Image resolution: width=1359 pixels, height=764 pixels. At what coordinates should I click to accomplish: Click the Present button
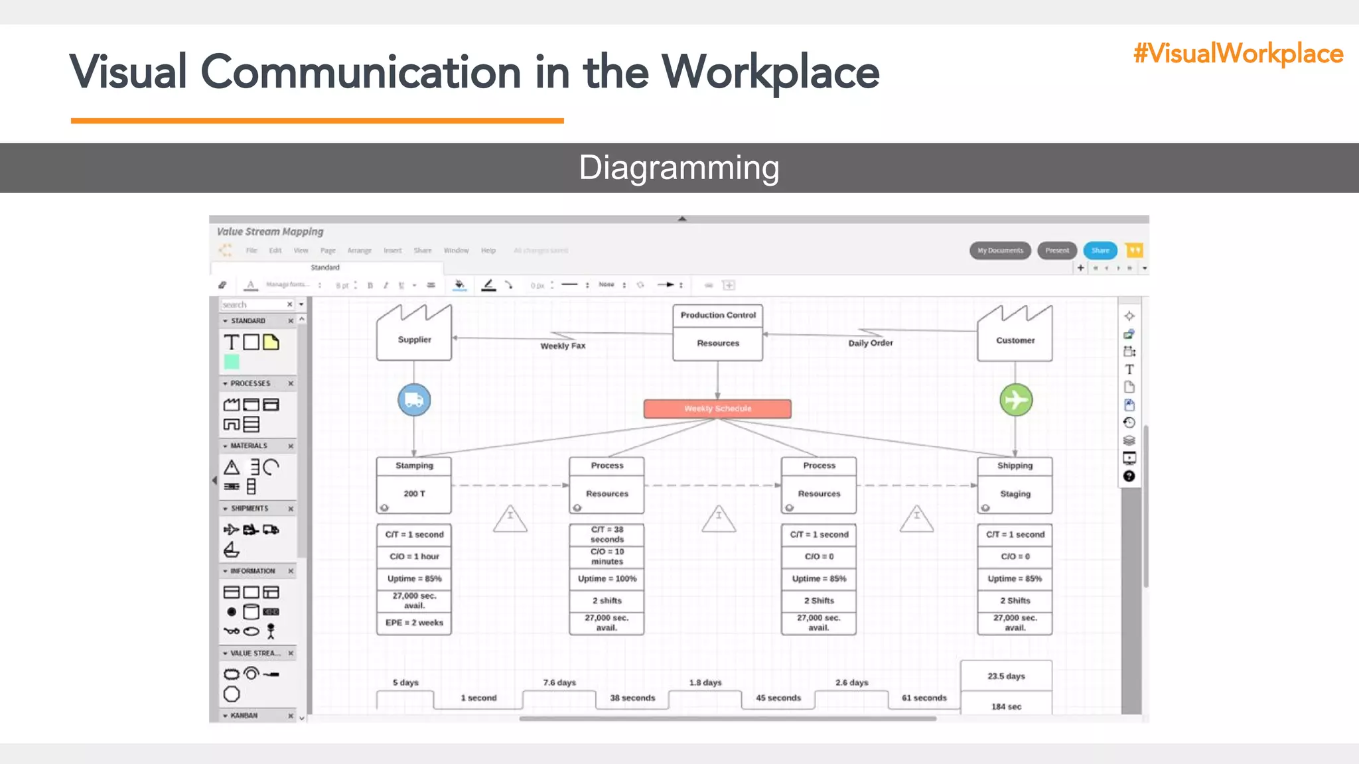click(x=1057, y=251)
